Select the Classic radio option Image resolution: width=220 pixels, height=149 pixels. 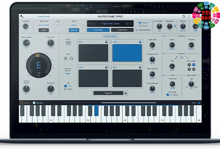140,25
